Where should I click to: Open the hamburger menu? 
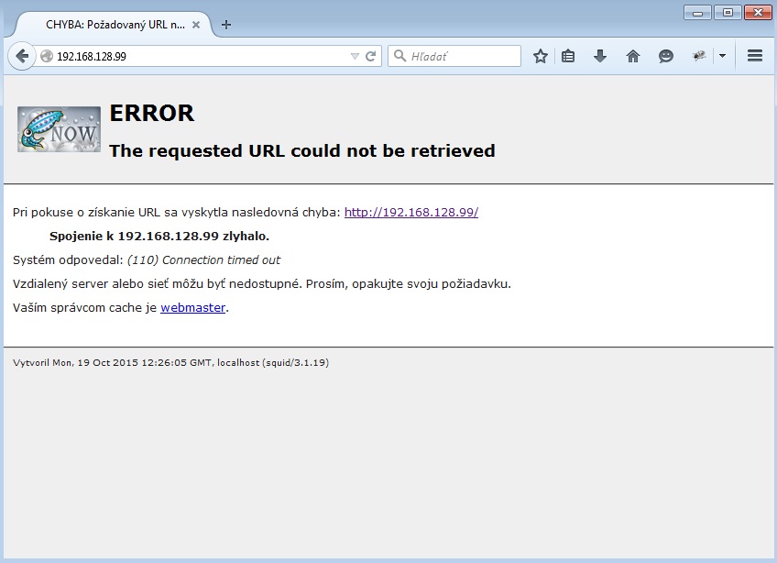pyautogui.click(x=755, y=56)
